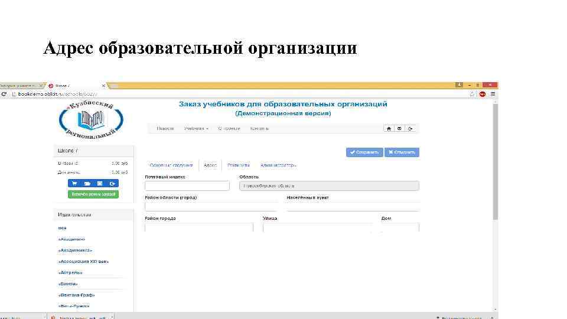Focus the Дом input field

point(400,227)
